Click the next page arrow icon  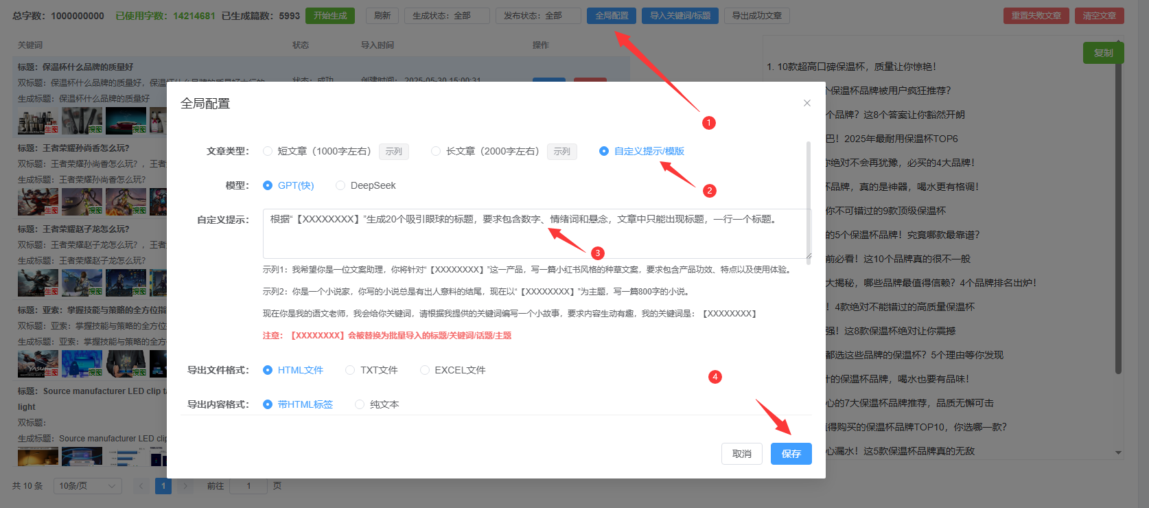point(185,486)
